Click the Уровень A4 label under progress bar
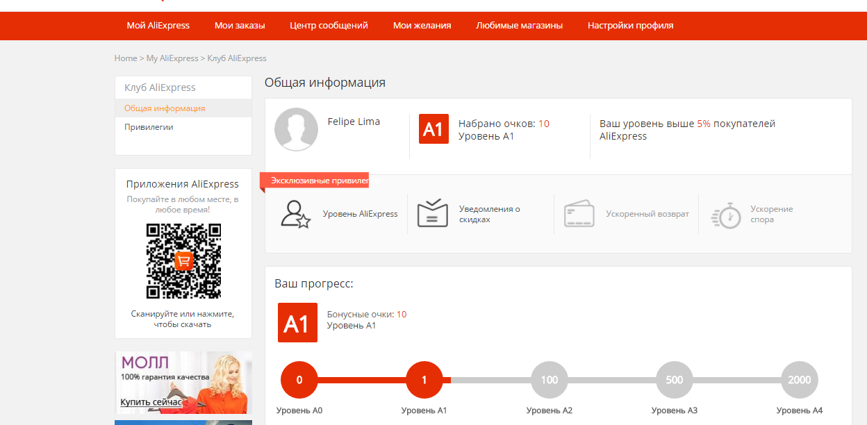This screenshot has height=425, width=867. [800, 410]
